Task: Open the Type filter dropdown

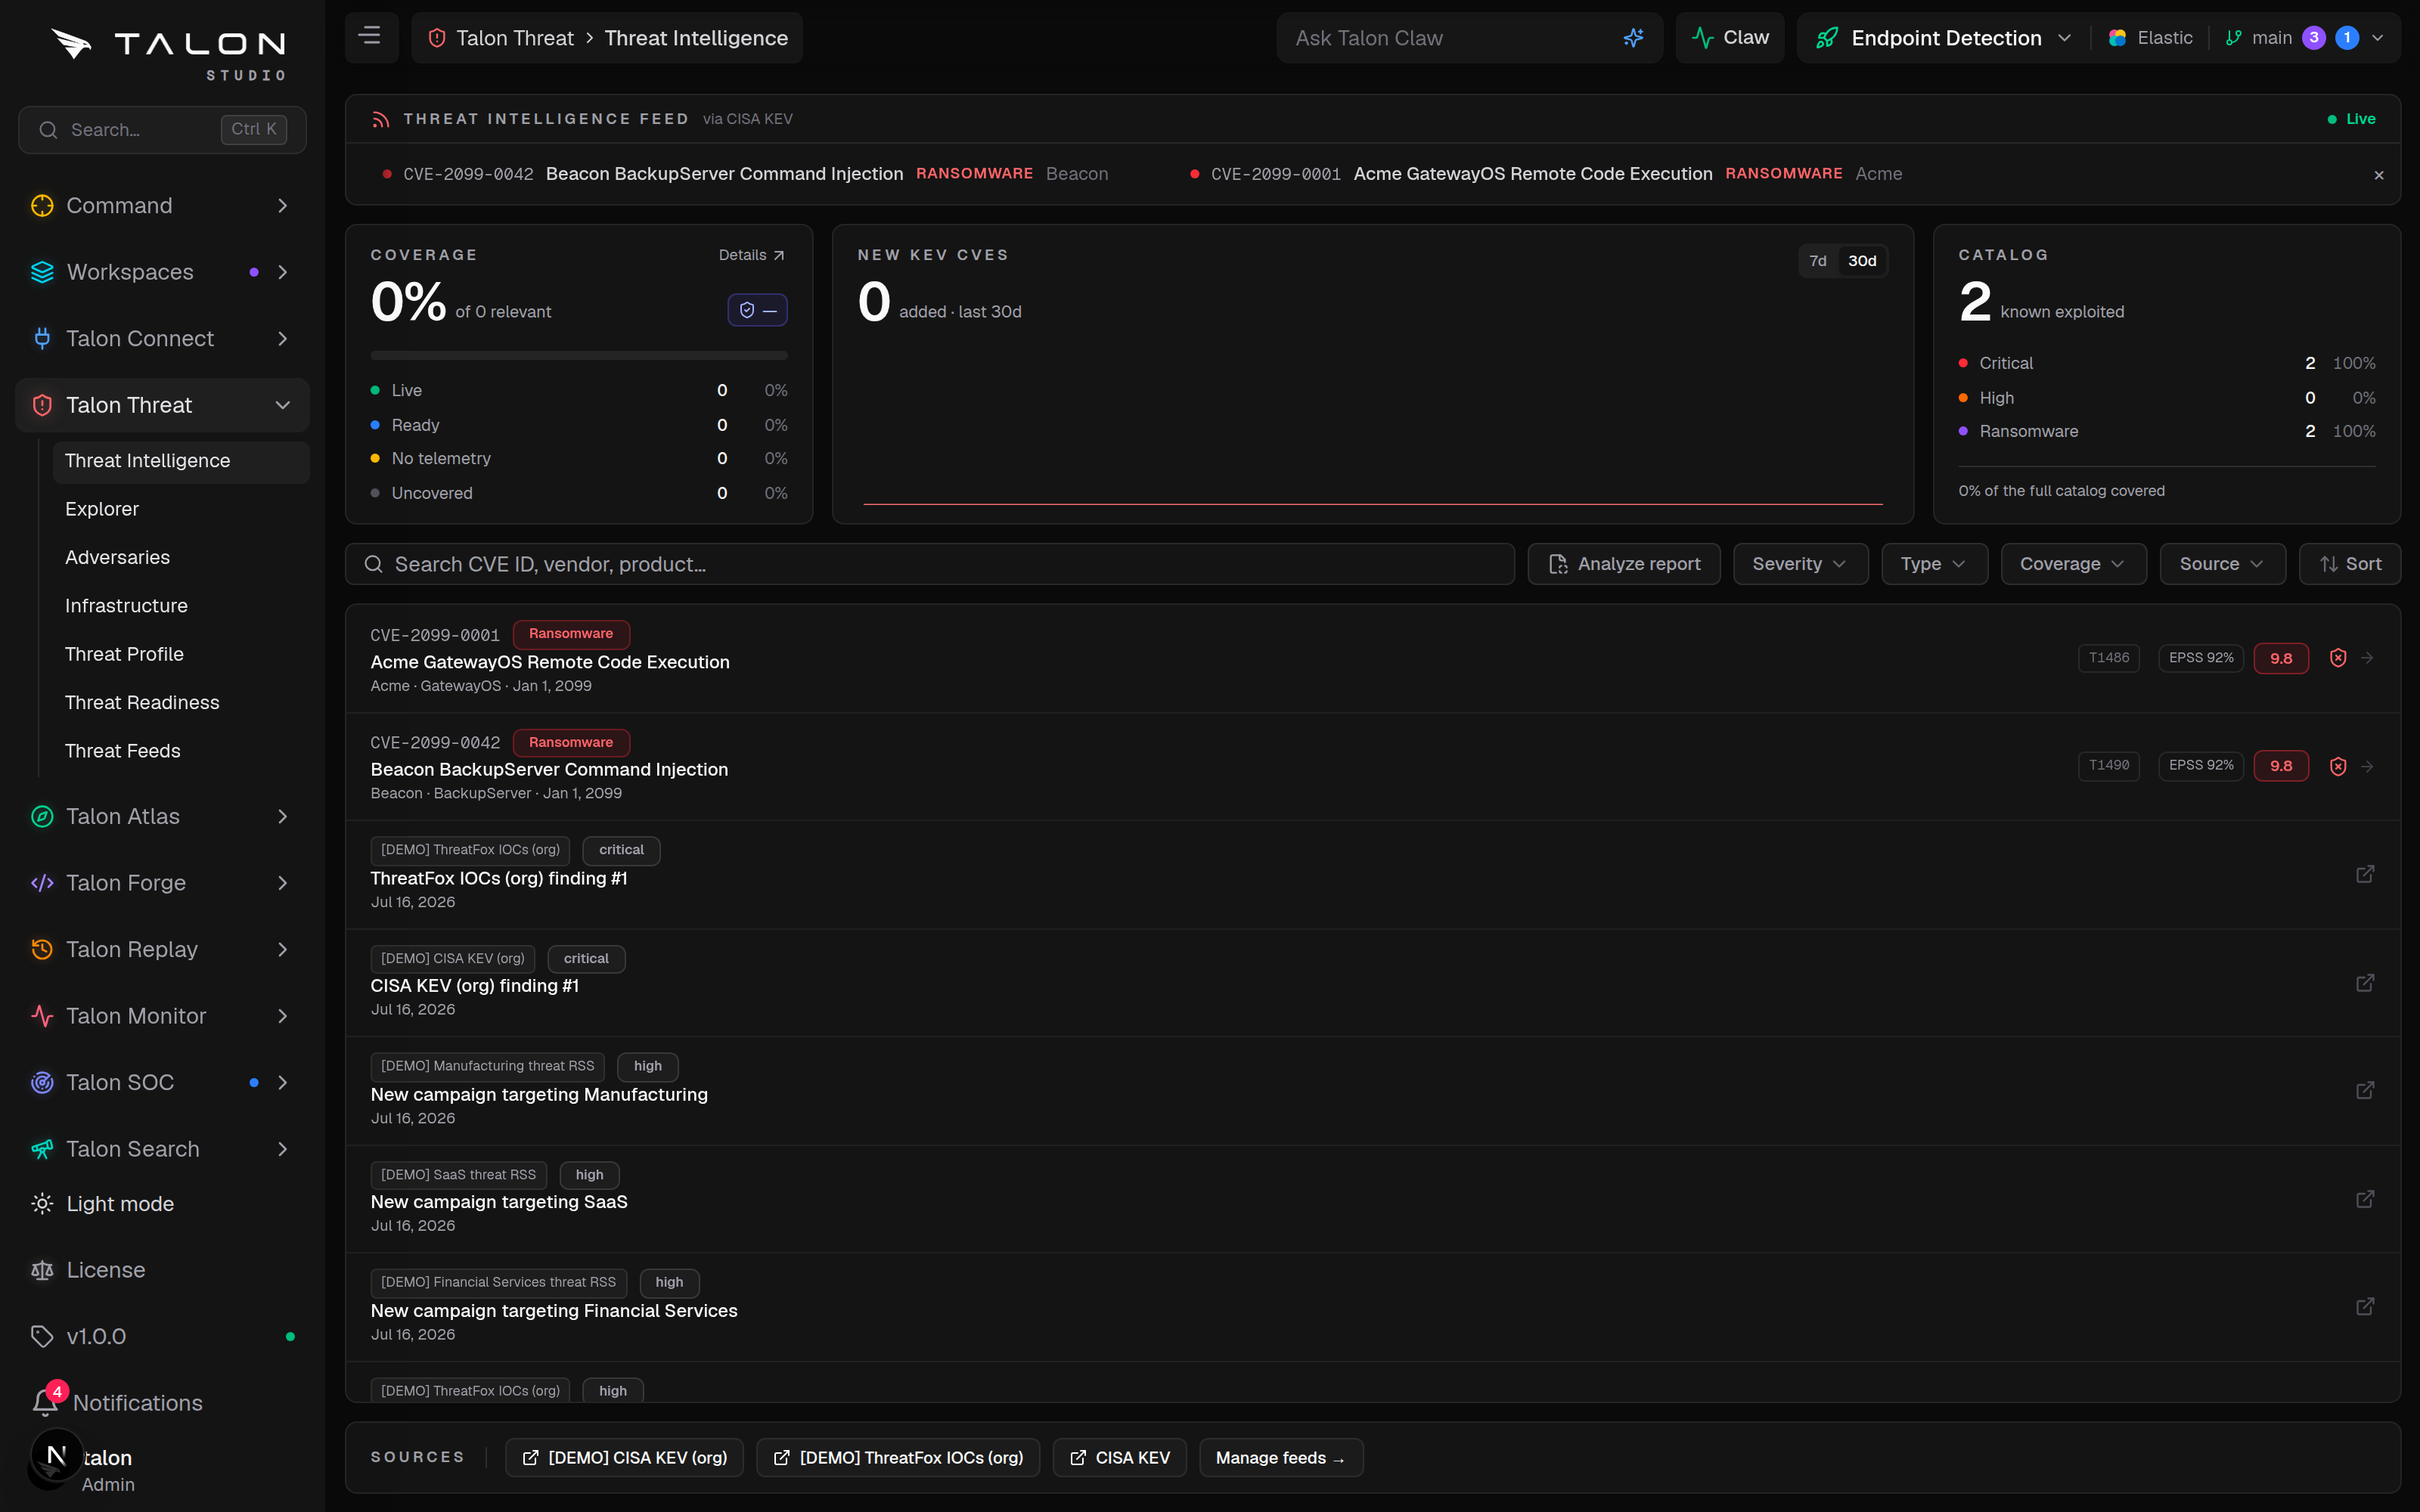Action: coord(1933,564)
